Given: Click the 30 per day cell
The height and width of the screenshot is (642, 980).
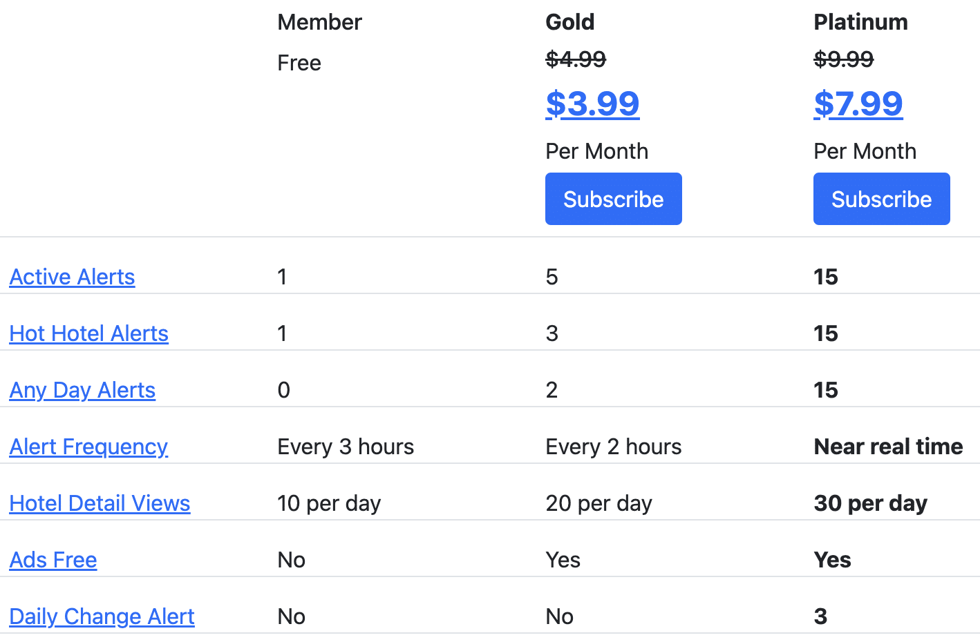Looking at the screenshot, I should point(870,503).
